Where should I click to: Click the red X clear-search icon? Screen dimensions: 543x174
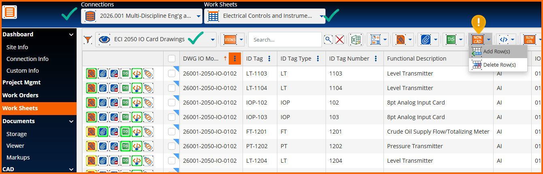tap(340, 40)
